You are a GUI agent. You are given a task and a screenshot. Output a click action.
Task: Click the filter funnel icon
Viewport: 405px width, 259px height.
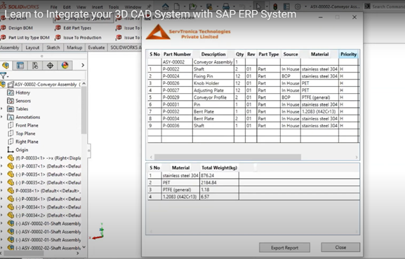[3, 76]
